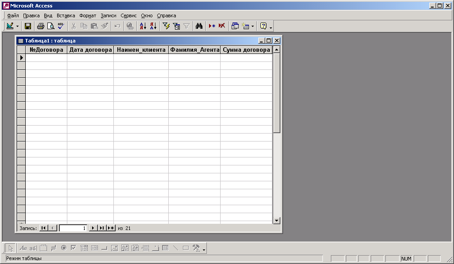The height and width of the screenshot is (264, 454).
Task: Open Print Preview icon
Action: [50, 27]
